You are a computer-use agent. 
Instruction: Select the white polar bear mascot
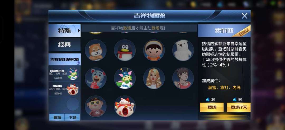183,50
